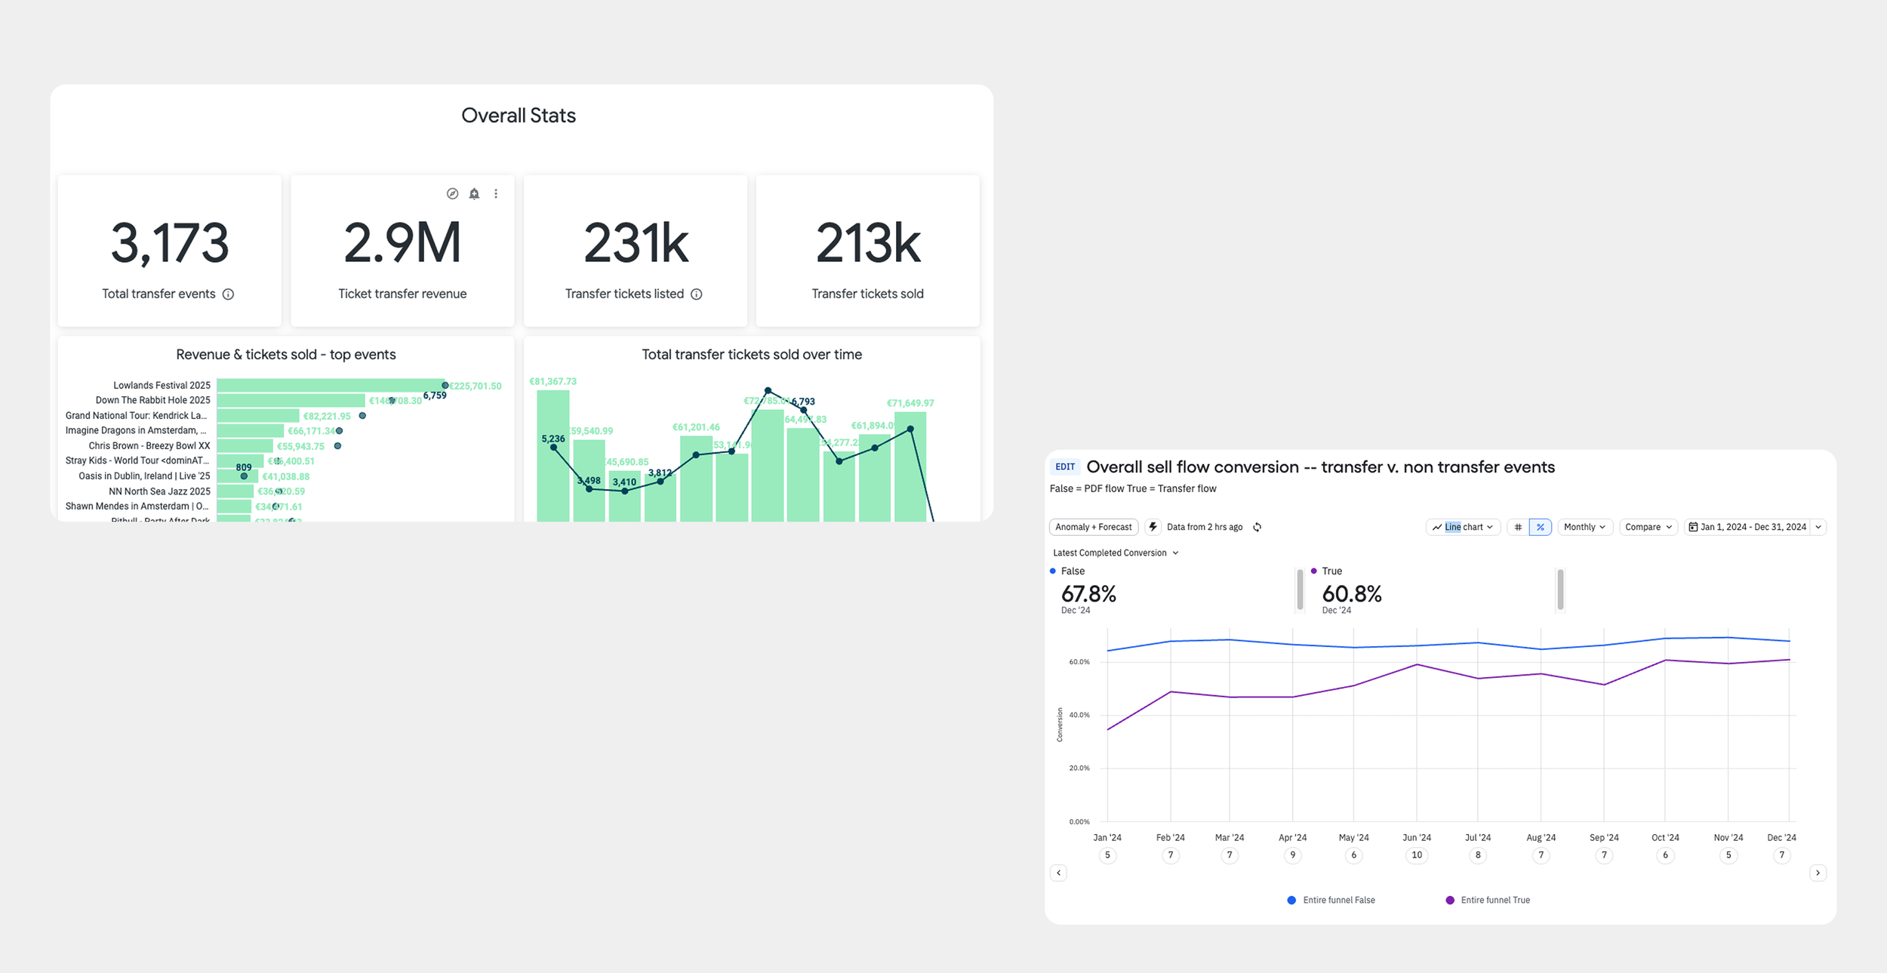Click the add alert bell icon
The height and width of the screenshot is (973, 1887).
coord(474,194)
